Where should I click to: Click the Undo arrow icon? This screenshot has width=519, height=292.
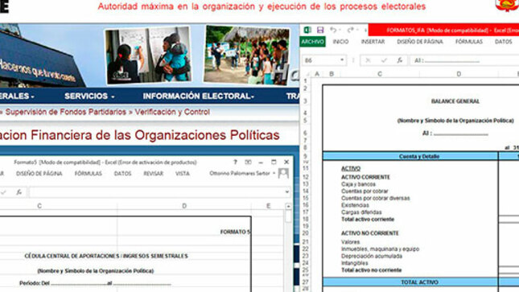click(333, 30)
